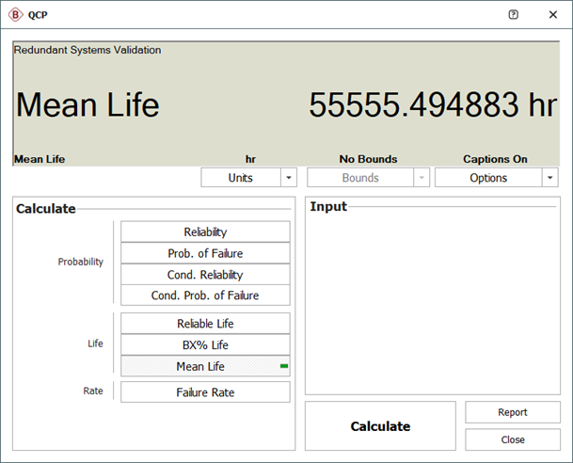Select the BX% Life option
Viewport: 573px width, 463px height.
tap(205, 345)
